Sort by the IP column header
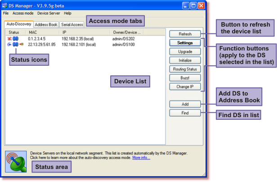 [x=85, y=32]
